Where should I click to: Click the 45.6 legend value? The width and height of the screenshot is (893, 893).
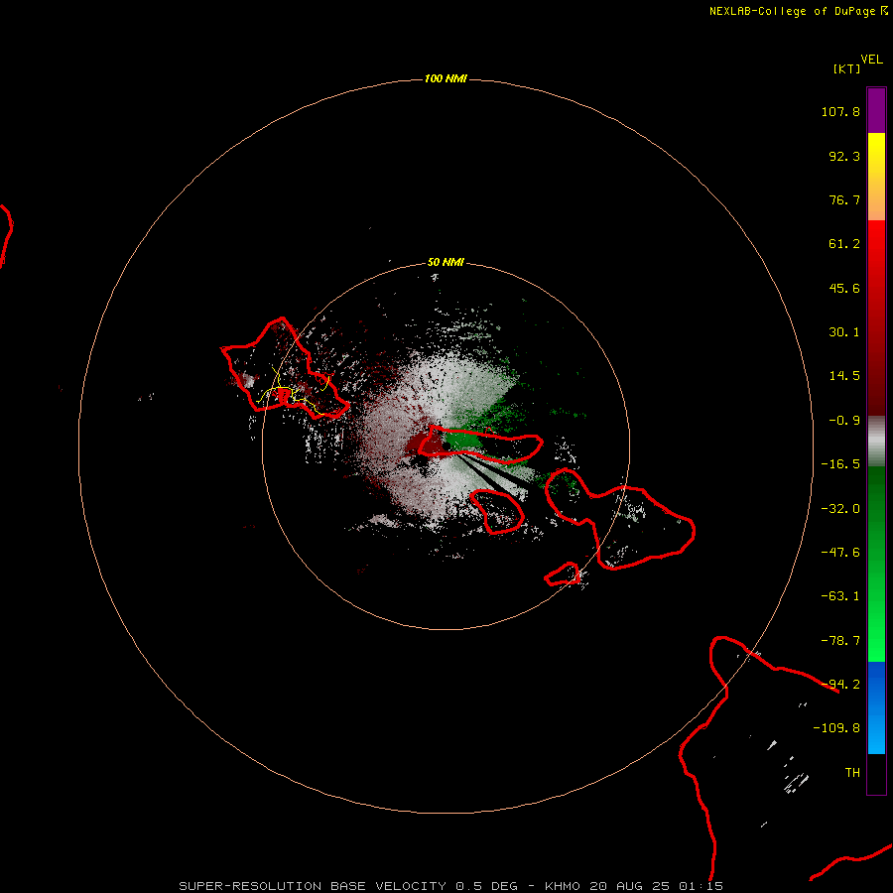[844, 288]
